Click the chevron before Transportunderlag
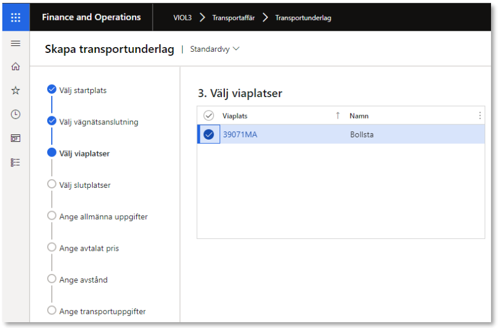This screenshot has height=328, width=498. [265, 17]
